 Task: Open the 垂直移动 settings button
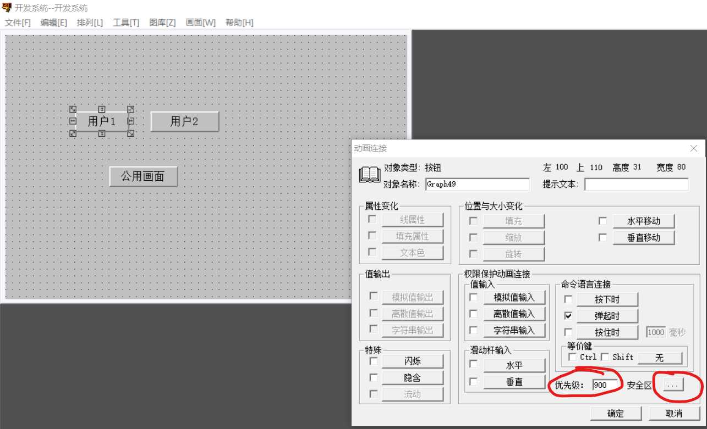point(644,237)
